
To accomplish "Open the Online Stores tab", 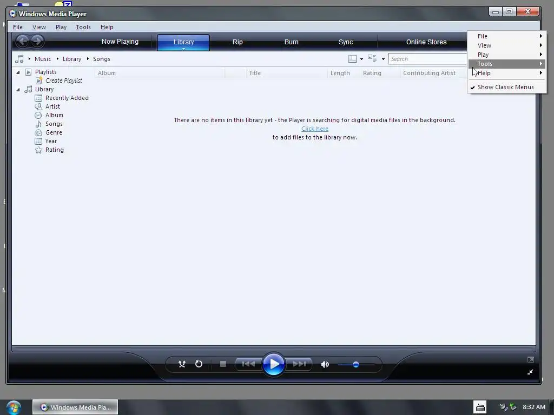I will coord(426,42).
